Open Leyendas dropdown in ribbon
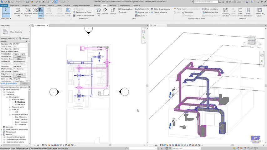 141,16
